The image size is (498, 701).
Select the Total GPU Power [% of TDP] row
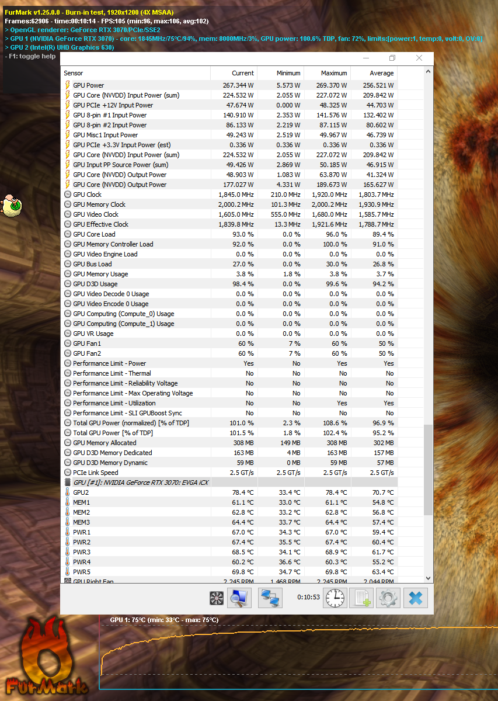(229, 433)
